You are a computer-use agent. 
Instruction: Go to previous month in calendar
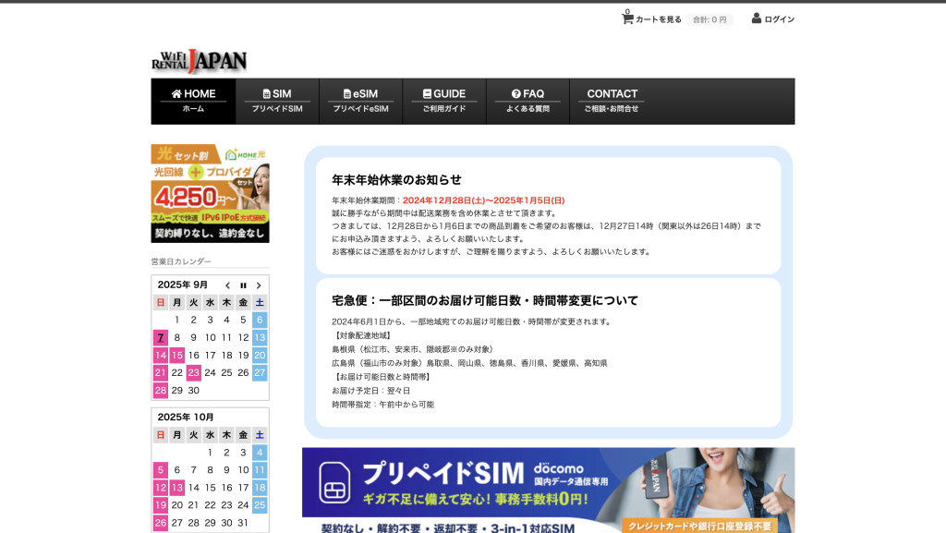[228, 285]
